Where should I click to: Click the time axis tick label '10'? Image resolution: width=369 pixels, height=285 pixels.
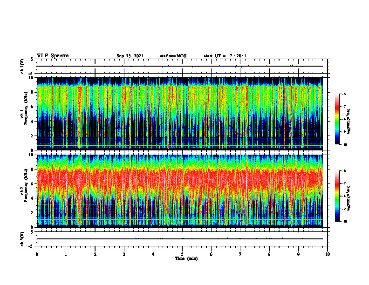click(328, 254)
